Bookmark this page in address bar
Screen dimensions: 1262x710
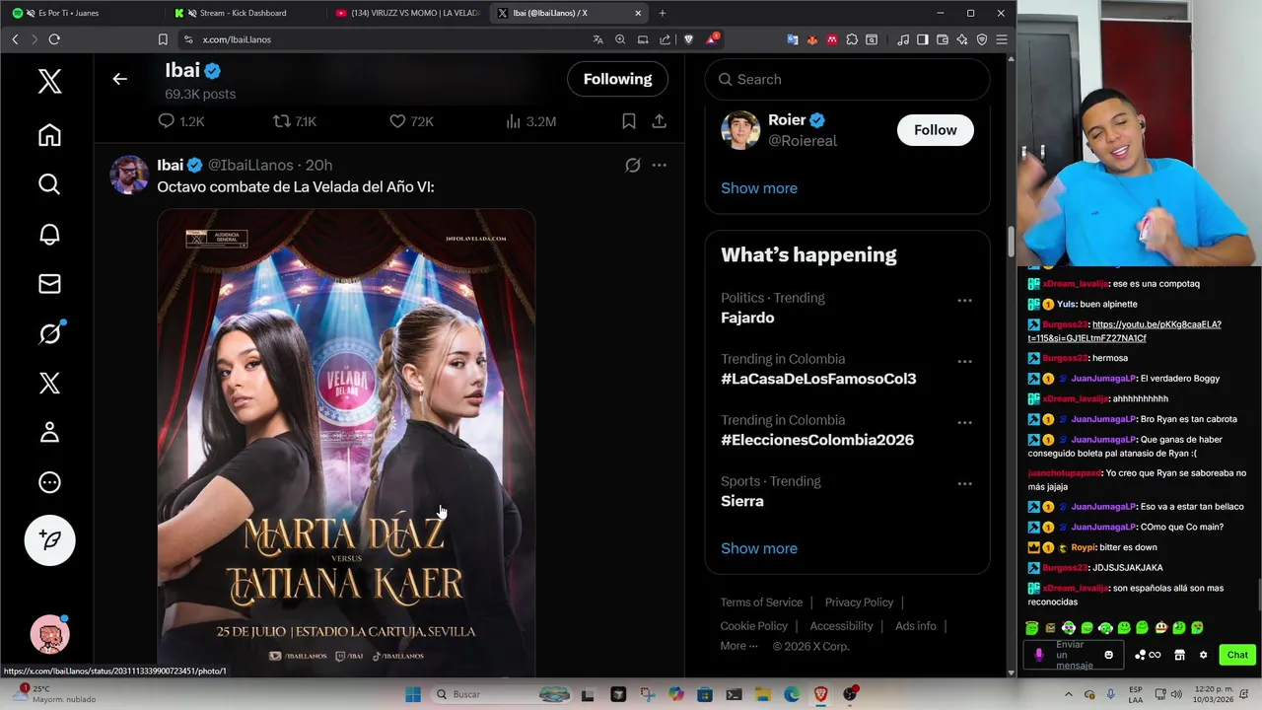point(163,39)
